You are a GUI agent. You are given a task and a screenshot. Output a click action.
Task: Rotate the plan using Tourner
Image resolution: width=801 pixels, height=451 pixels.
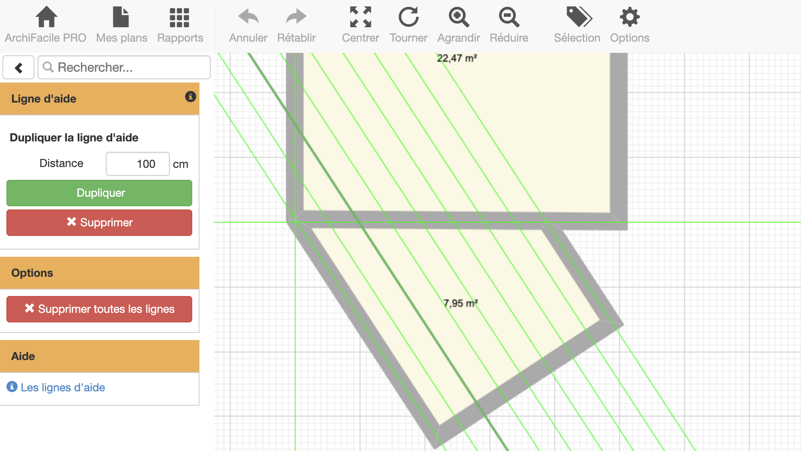click(408, 18)
